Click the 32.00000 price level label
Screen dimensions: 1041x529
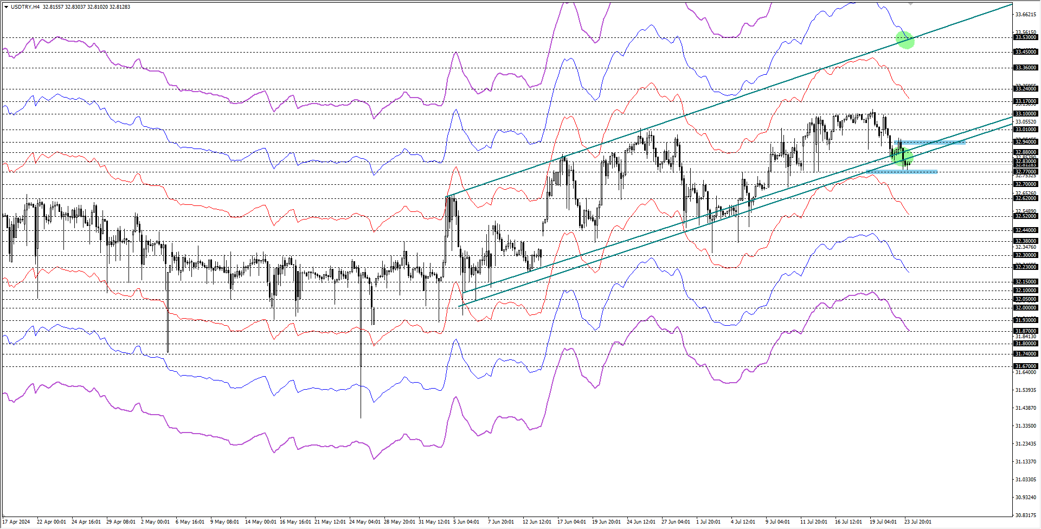coord(1026,308)
